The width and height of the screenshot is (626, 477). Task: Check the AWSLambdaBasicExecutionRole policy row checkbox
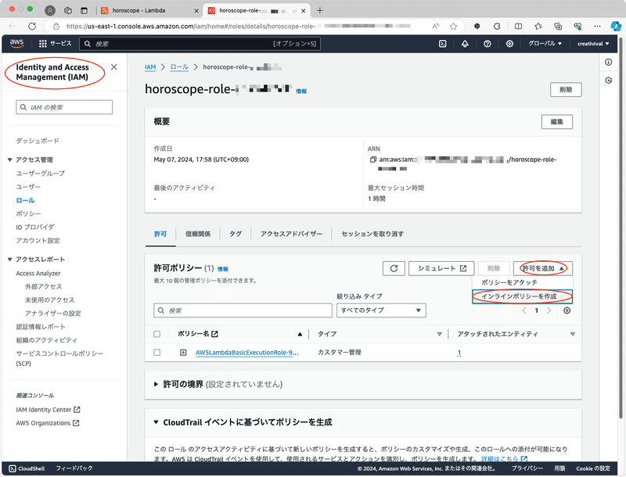pyautogui.click(x=157, y=353)
